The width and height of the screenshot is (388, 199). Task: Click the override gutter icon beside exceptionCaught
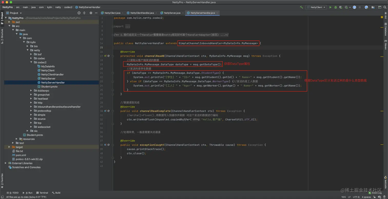105,145
